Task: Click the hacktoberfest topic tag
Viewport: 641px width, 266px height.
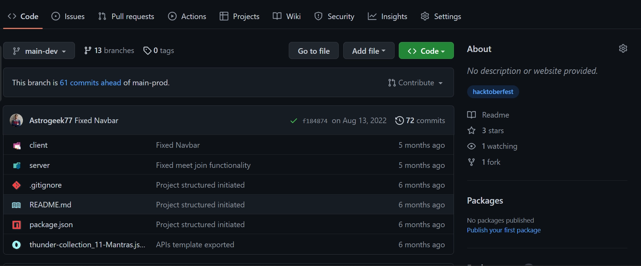Action: coord(493,92)
